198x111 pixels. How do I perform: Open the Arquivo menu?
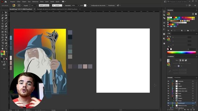point(13,2)
